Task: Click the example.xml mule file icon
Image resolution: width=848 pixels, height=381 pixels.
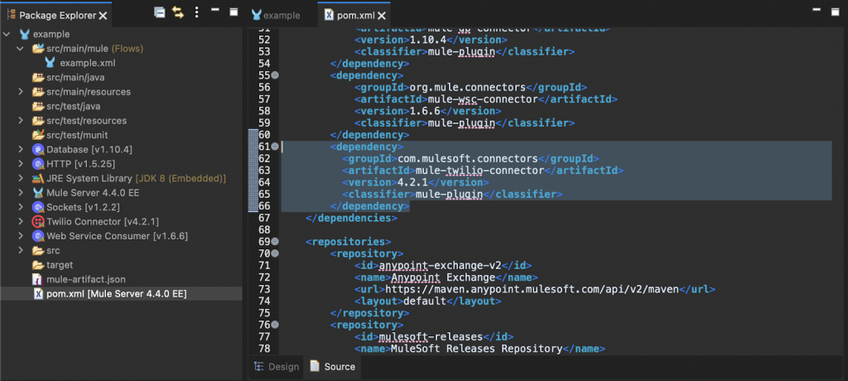Action: point(51,63)
